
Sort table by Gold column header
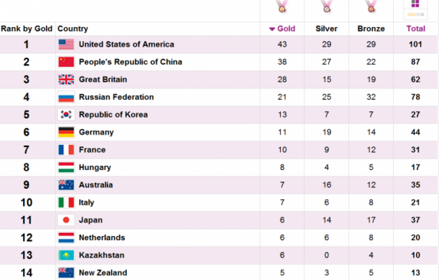point(282,29)
